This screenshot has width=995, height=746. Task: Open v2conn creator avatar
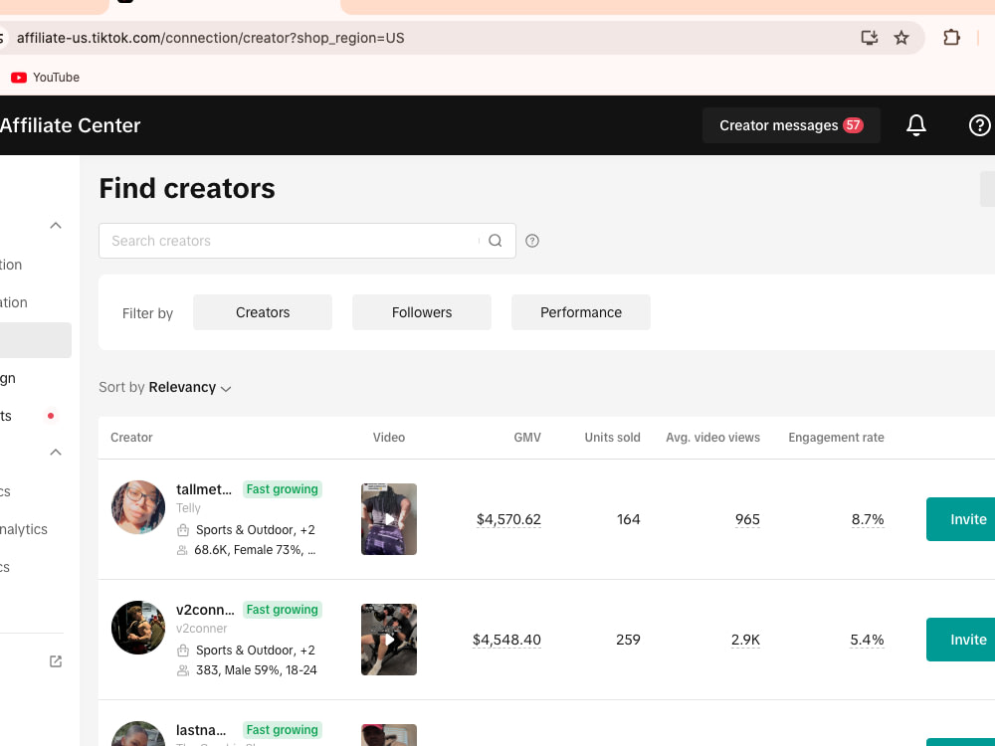coord(137,628)
